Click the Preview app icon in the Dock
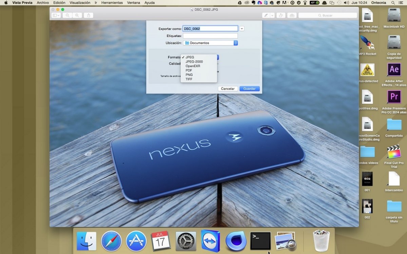Viewport: 407px width, 254px height. [285, 241]
